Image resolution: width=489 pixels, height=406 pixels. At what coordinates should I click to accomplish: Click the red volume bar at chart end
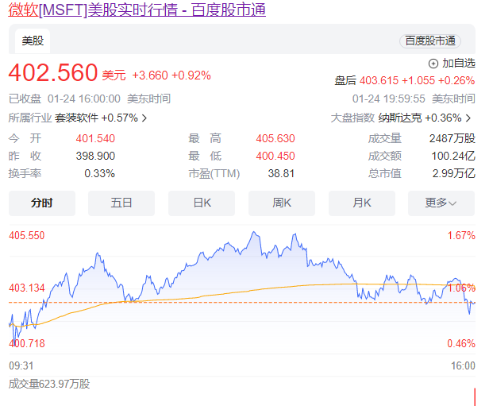pyautogui.click(x=475, y=397)
